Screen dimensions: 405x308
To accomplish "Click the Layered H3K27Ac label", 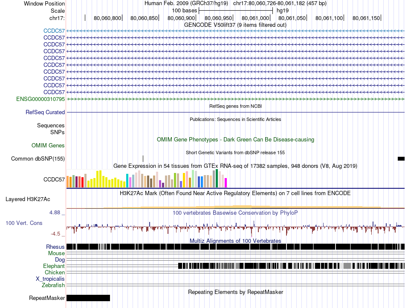I will tap(28, 199).
